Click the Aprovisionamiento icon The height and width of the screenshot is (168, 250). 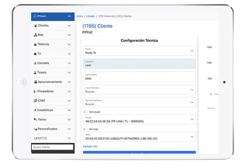[x=36, y=82]
